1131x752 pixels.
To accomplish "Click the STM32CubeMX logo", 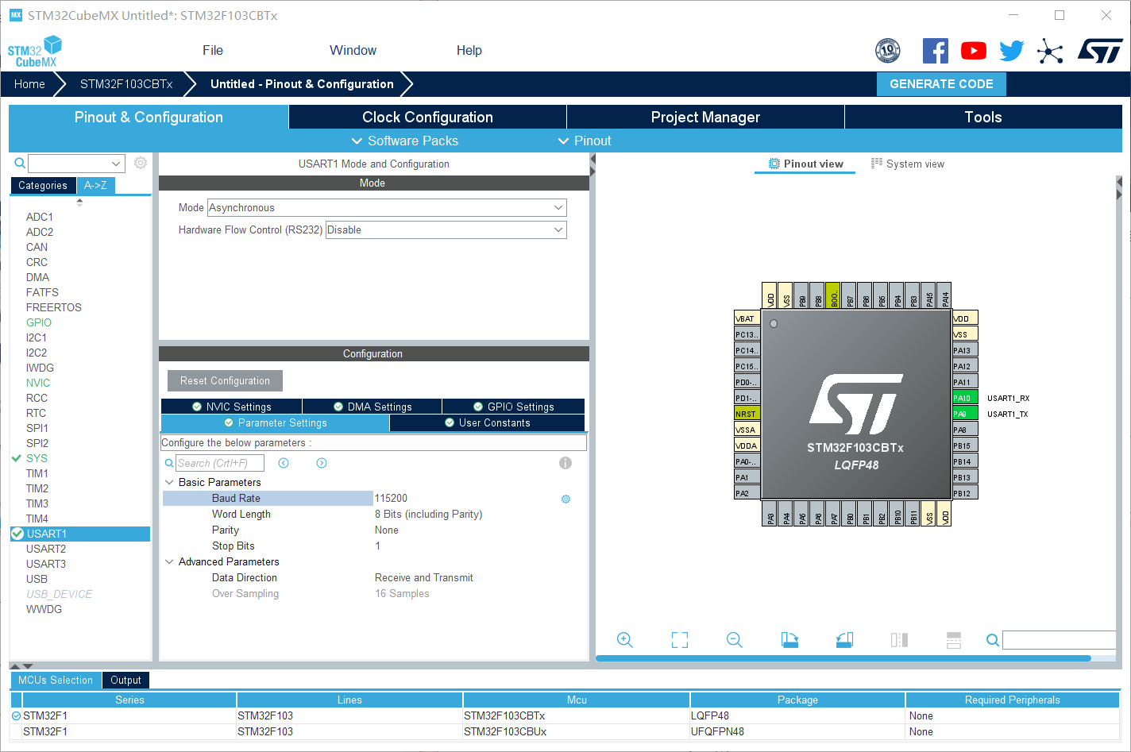I will (35, 52).
